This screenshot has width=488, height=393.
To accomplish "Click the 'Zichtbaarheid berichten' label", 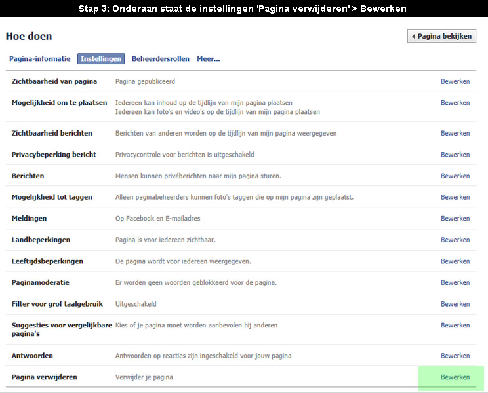I will coord(52,133).
